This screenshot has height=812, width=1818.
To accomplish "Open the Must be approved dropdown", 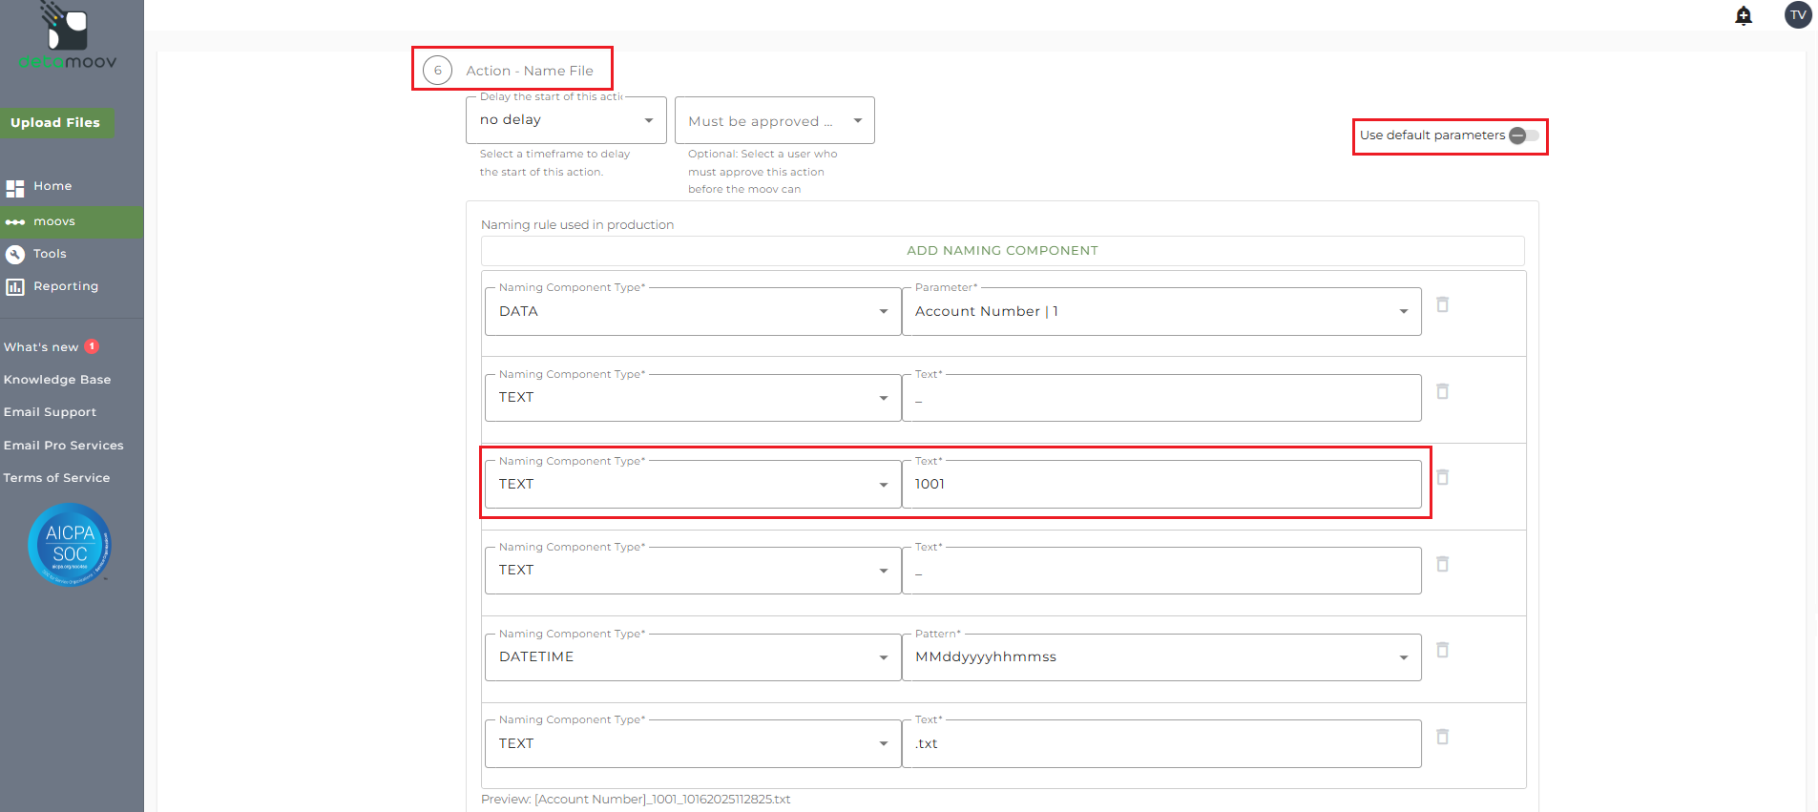I will (x=774, y=121).
